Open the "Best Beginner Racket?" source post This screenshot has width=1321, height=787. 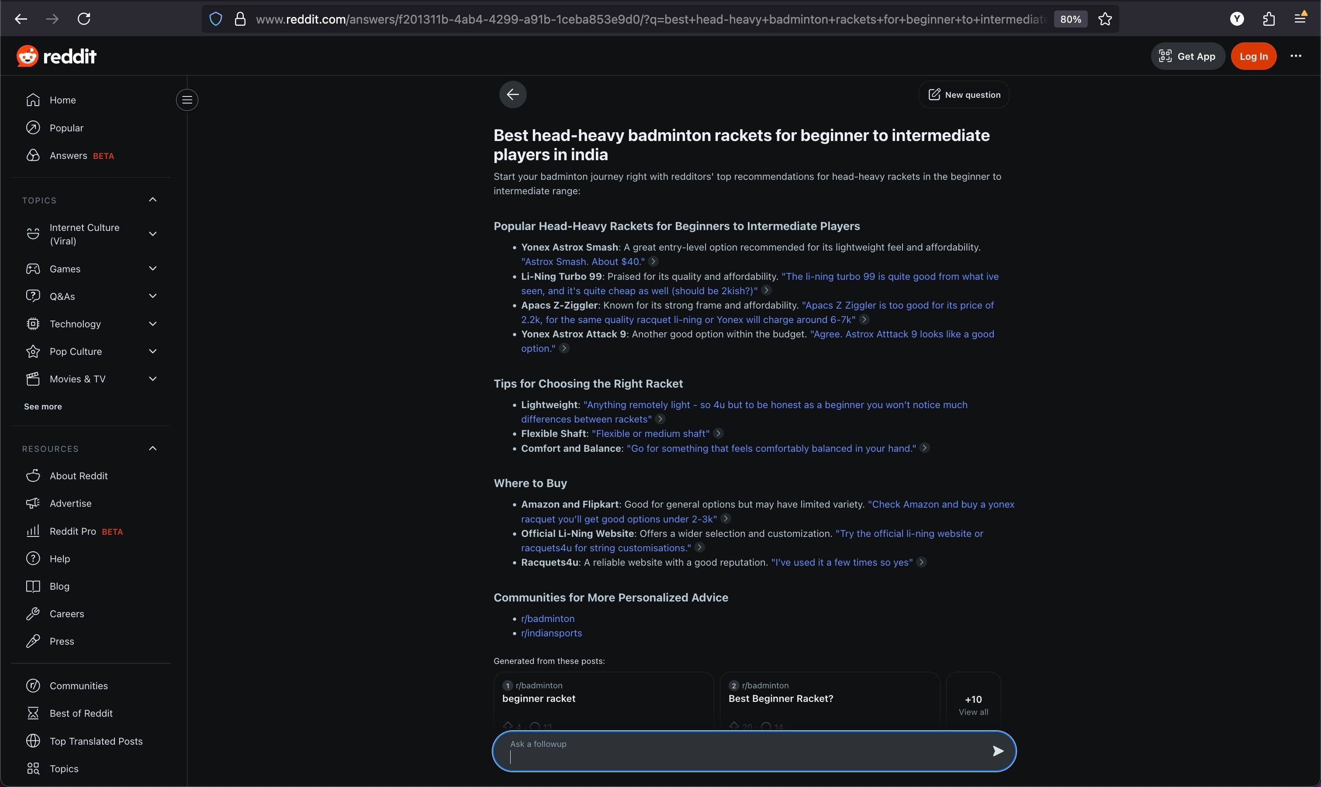pyautogui.click(x=830, y=701)
